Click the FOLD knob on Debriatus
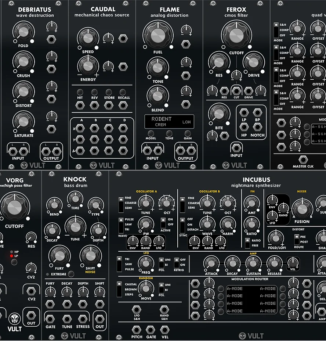 click(23, 32)
